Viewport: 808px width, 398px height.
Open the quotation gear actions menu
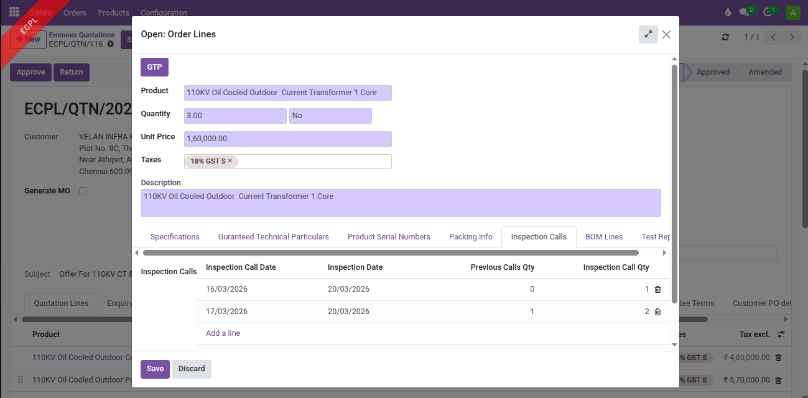(111, 44)
